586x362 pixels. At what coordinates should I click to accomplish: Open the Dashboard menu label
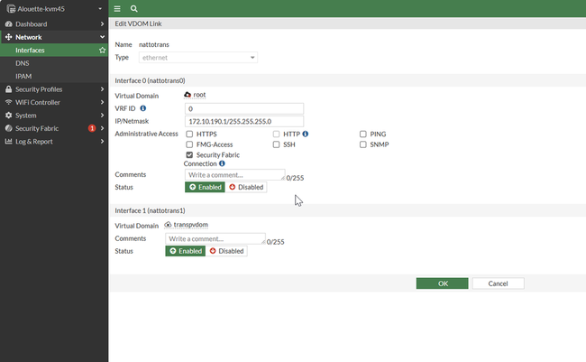[32, 24]
